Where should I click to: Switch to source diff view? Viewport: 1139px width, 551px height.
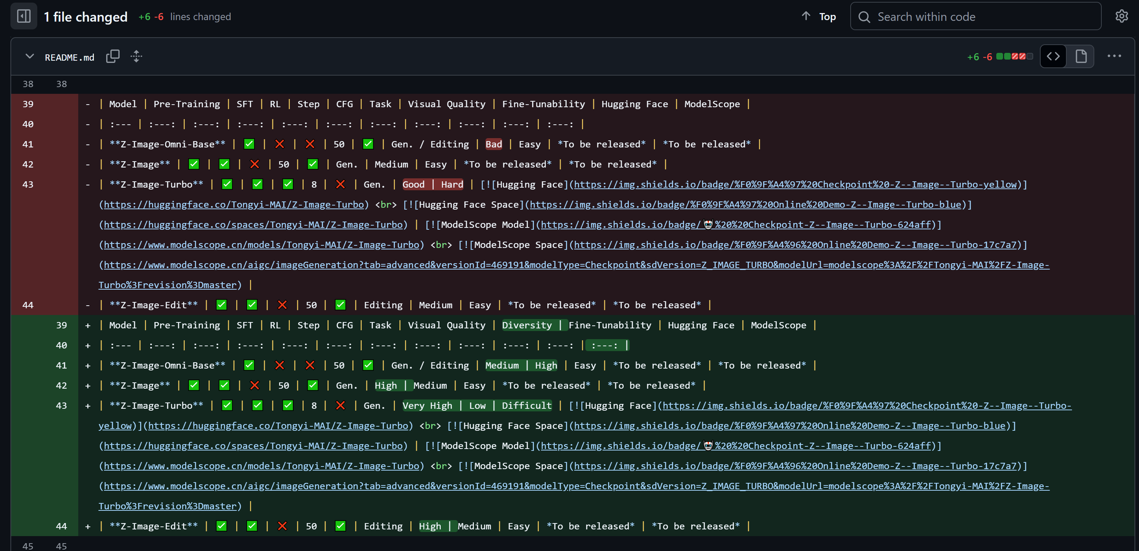pyautogui.click(x=1053, y=57)
